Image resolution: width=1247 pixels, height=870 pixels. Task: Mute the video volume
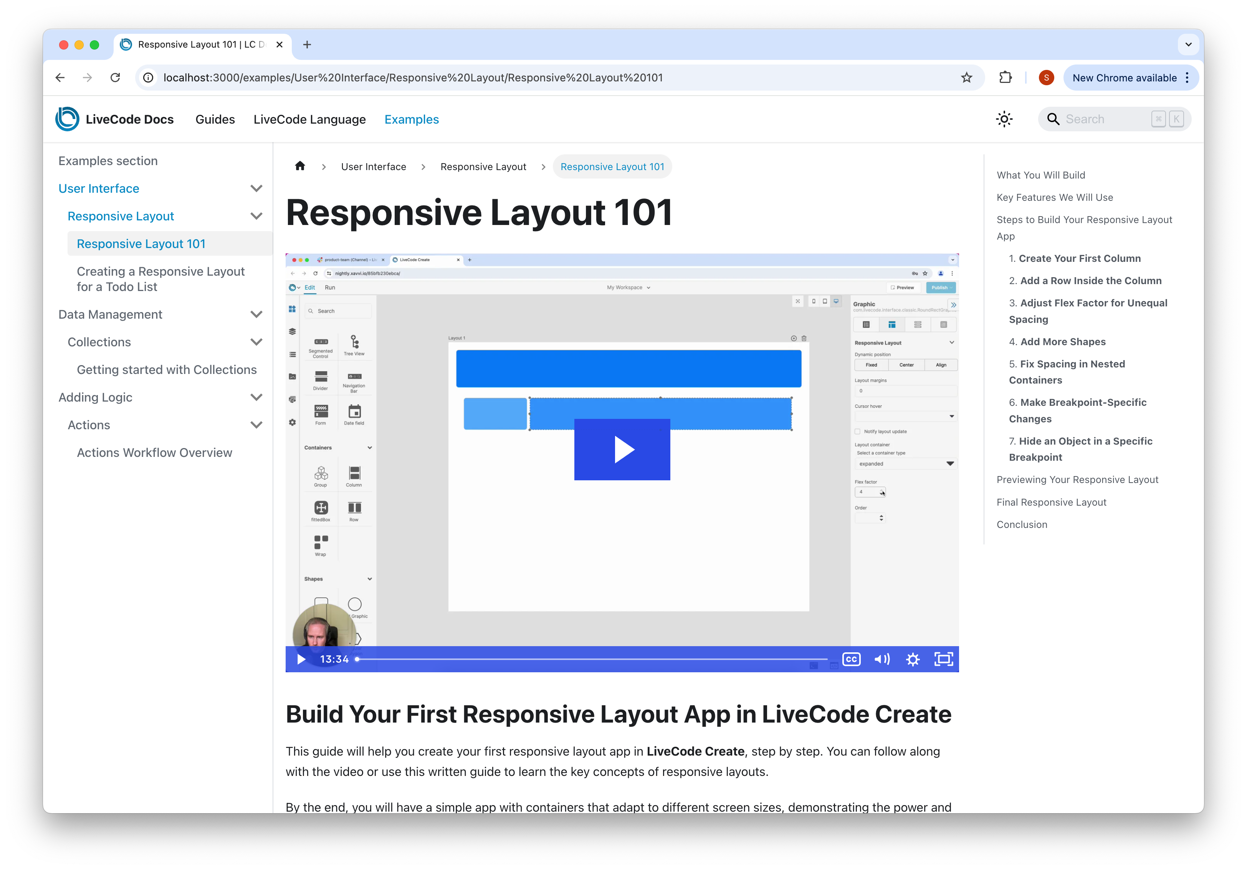[x=881, y=659]
